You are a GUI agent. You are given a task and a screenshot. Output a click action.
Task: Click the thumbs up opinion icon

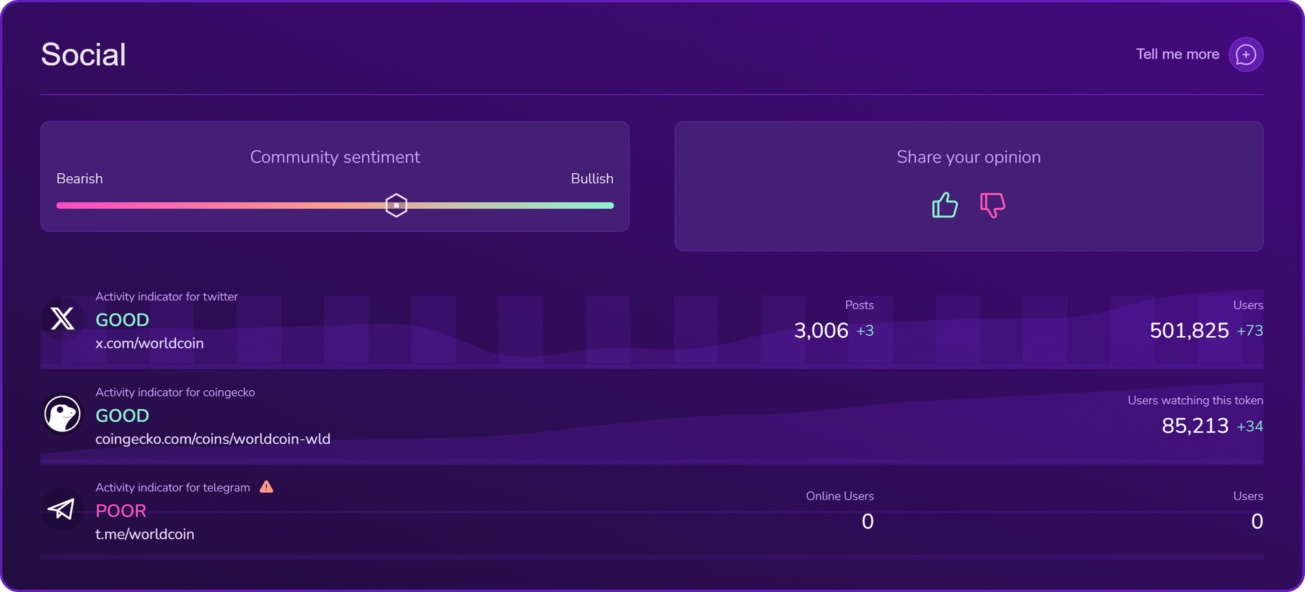pos(945,205)
